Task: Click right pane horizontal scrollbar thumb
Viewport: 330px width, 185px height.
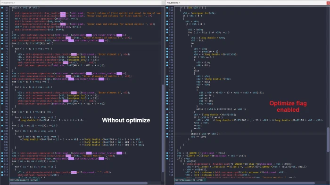Action: 245,183
